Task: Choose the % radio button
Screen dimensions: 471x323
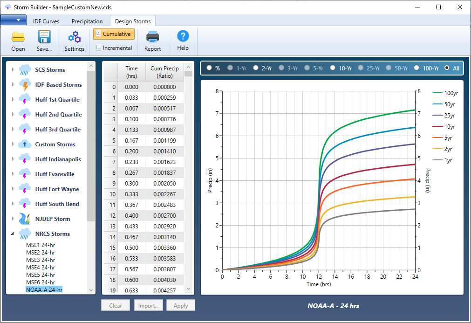Action: (x=209, y=68)
